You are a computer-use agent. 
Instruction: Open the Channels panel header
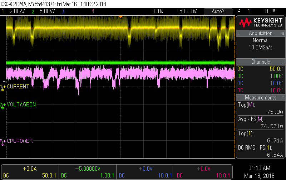pos(261,62)
